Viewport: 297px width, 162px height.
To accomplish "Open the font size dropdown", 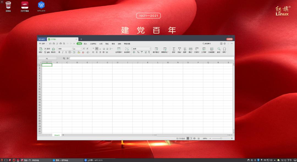I will click(x=81, y=49).
